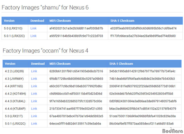Open the 4.4.3 (KTU84L) download link
Screen dimensions: 184x134
[34, 101]
